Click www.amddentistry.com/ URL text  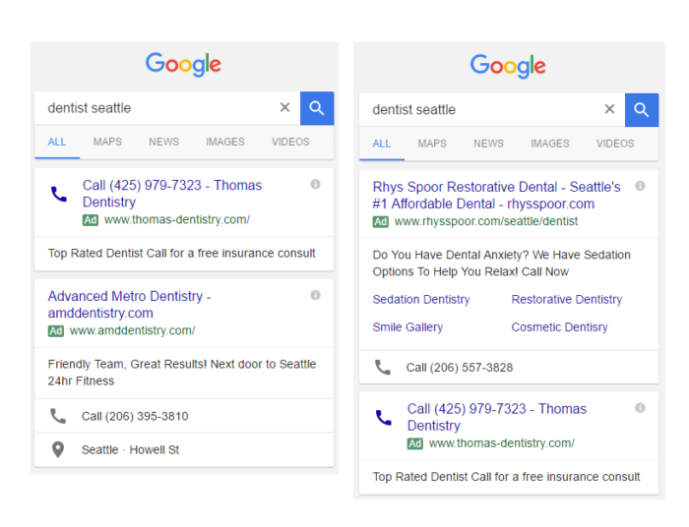132,331
